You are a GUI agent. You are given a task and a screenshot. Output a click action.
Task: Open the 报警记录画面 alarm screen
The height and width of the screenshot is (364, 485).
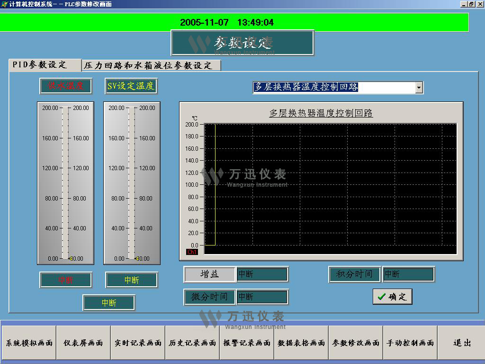246,343
